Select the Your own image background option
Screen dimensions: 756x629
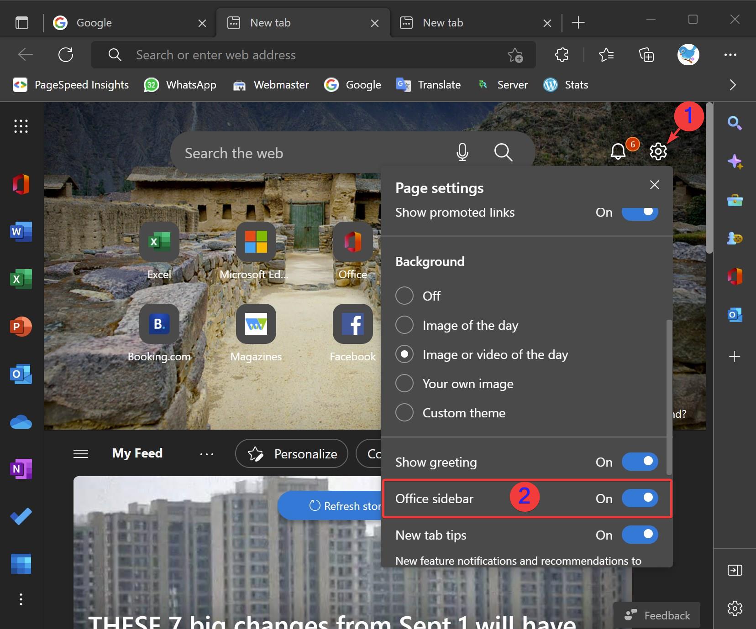[404, 384]
